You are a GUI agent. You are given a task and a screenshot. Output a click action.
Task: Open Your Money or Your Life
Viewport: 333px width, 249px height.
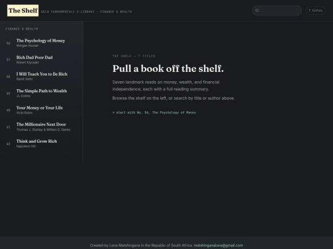[41, 110]
